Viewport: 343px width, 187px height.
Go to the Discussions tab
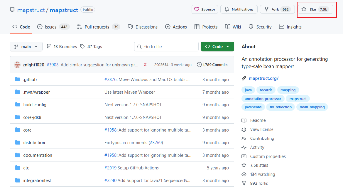tap(143, 27)
